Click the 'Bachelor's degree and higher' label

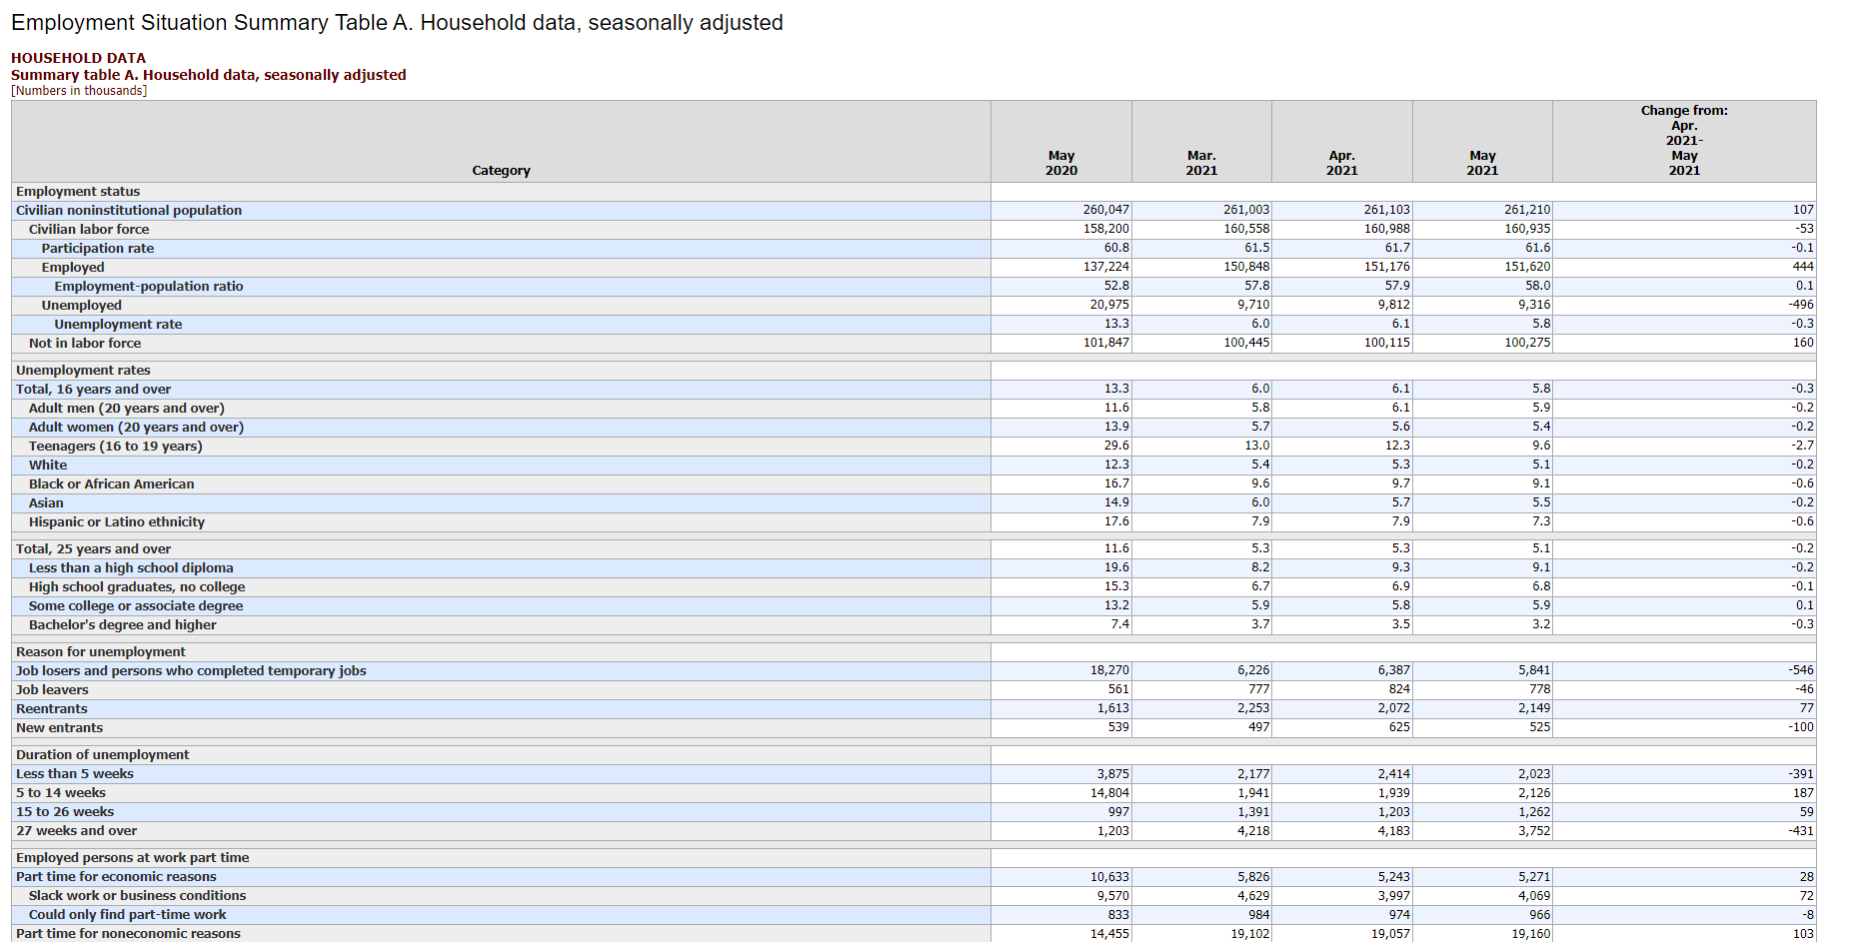123,625
